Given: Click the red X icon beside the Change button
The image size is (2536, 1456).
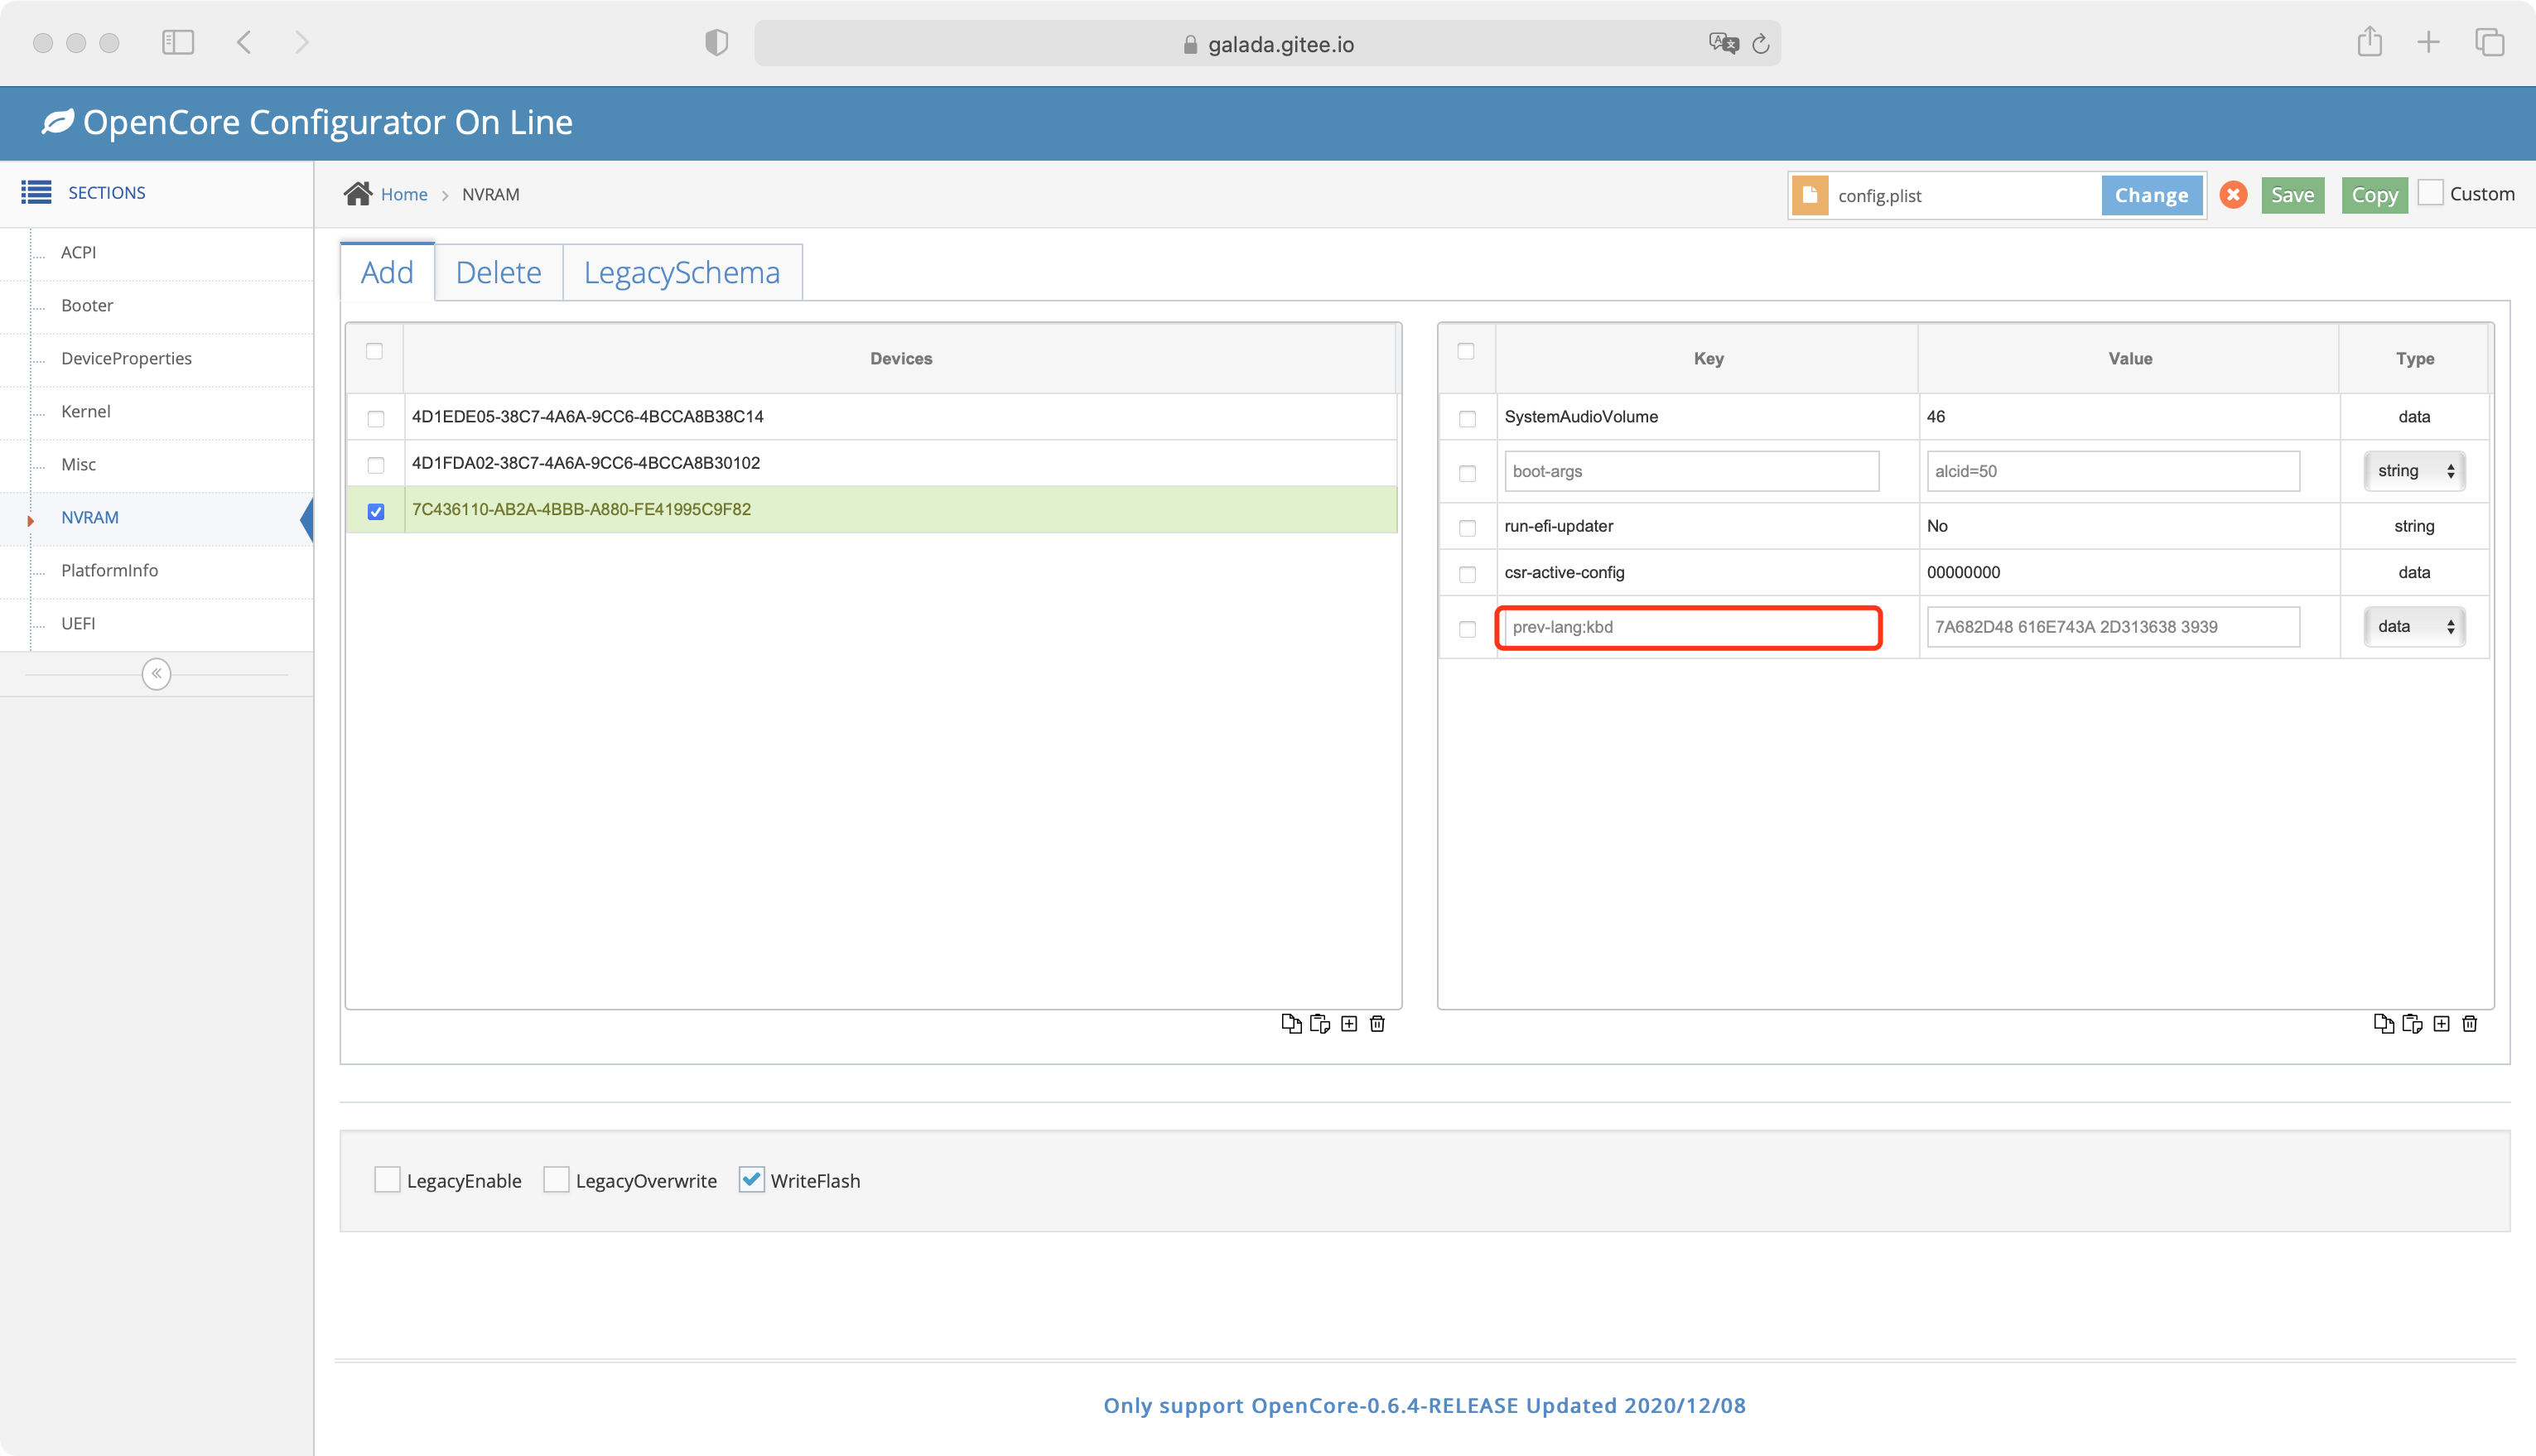Looking at the screenshot, I should click(2233, 194).
